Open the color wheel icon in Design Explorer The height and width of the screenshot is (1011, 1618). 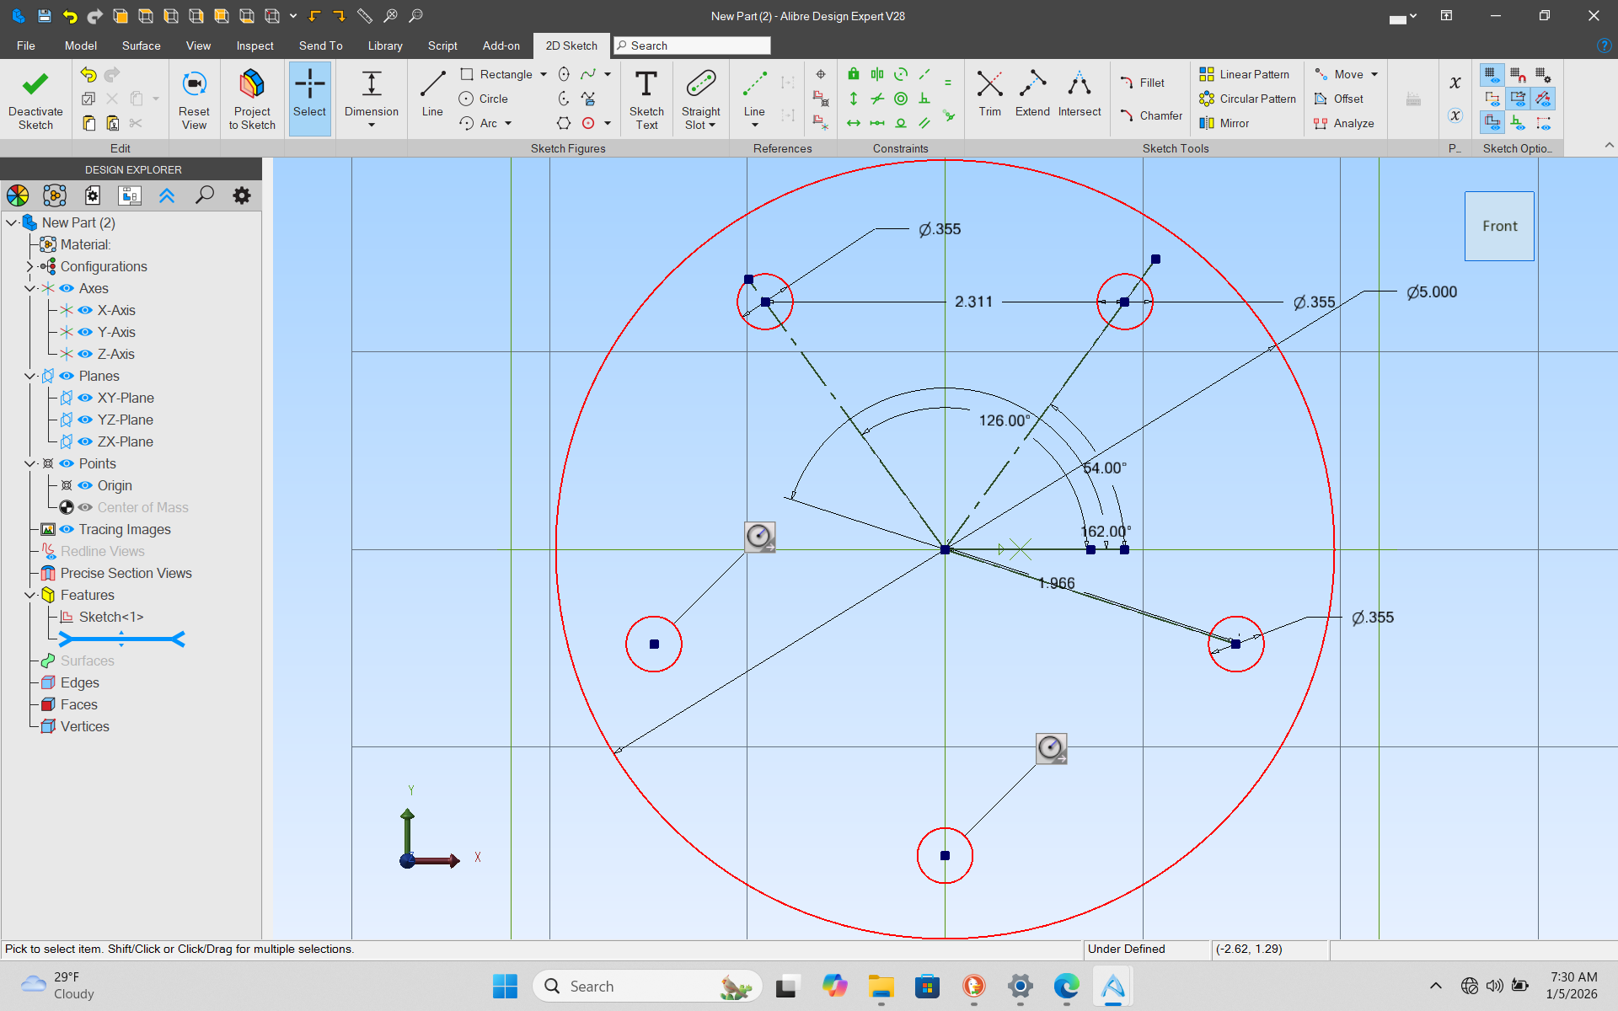[18, 195]
